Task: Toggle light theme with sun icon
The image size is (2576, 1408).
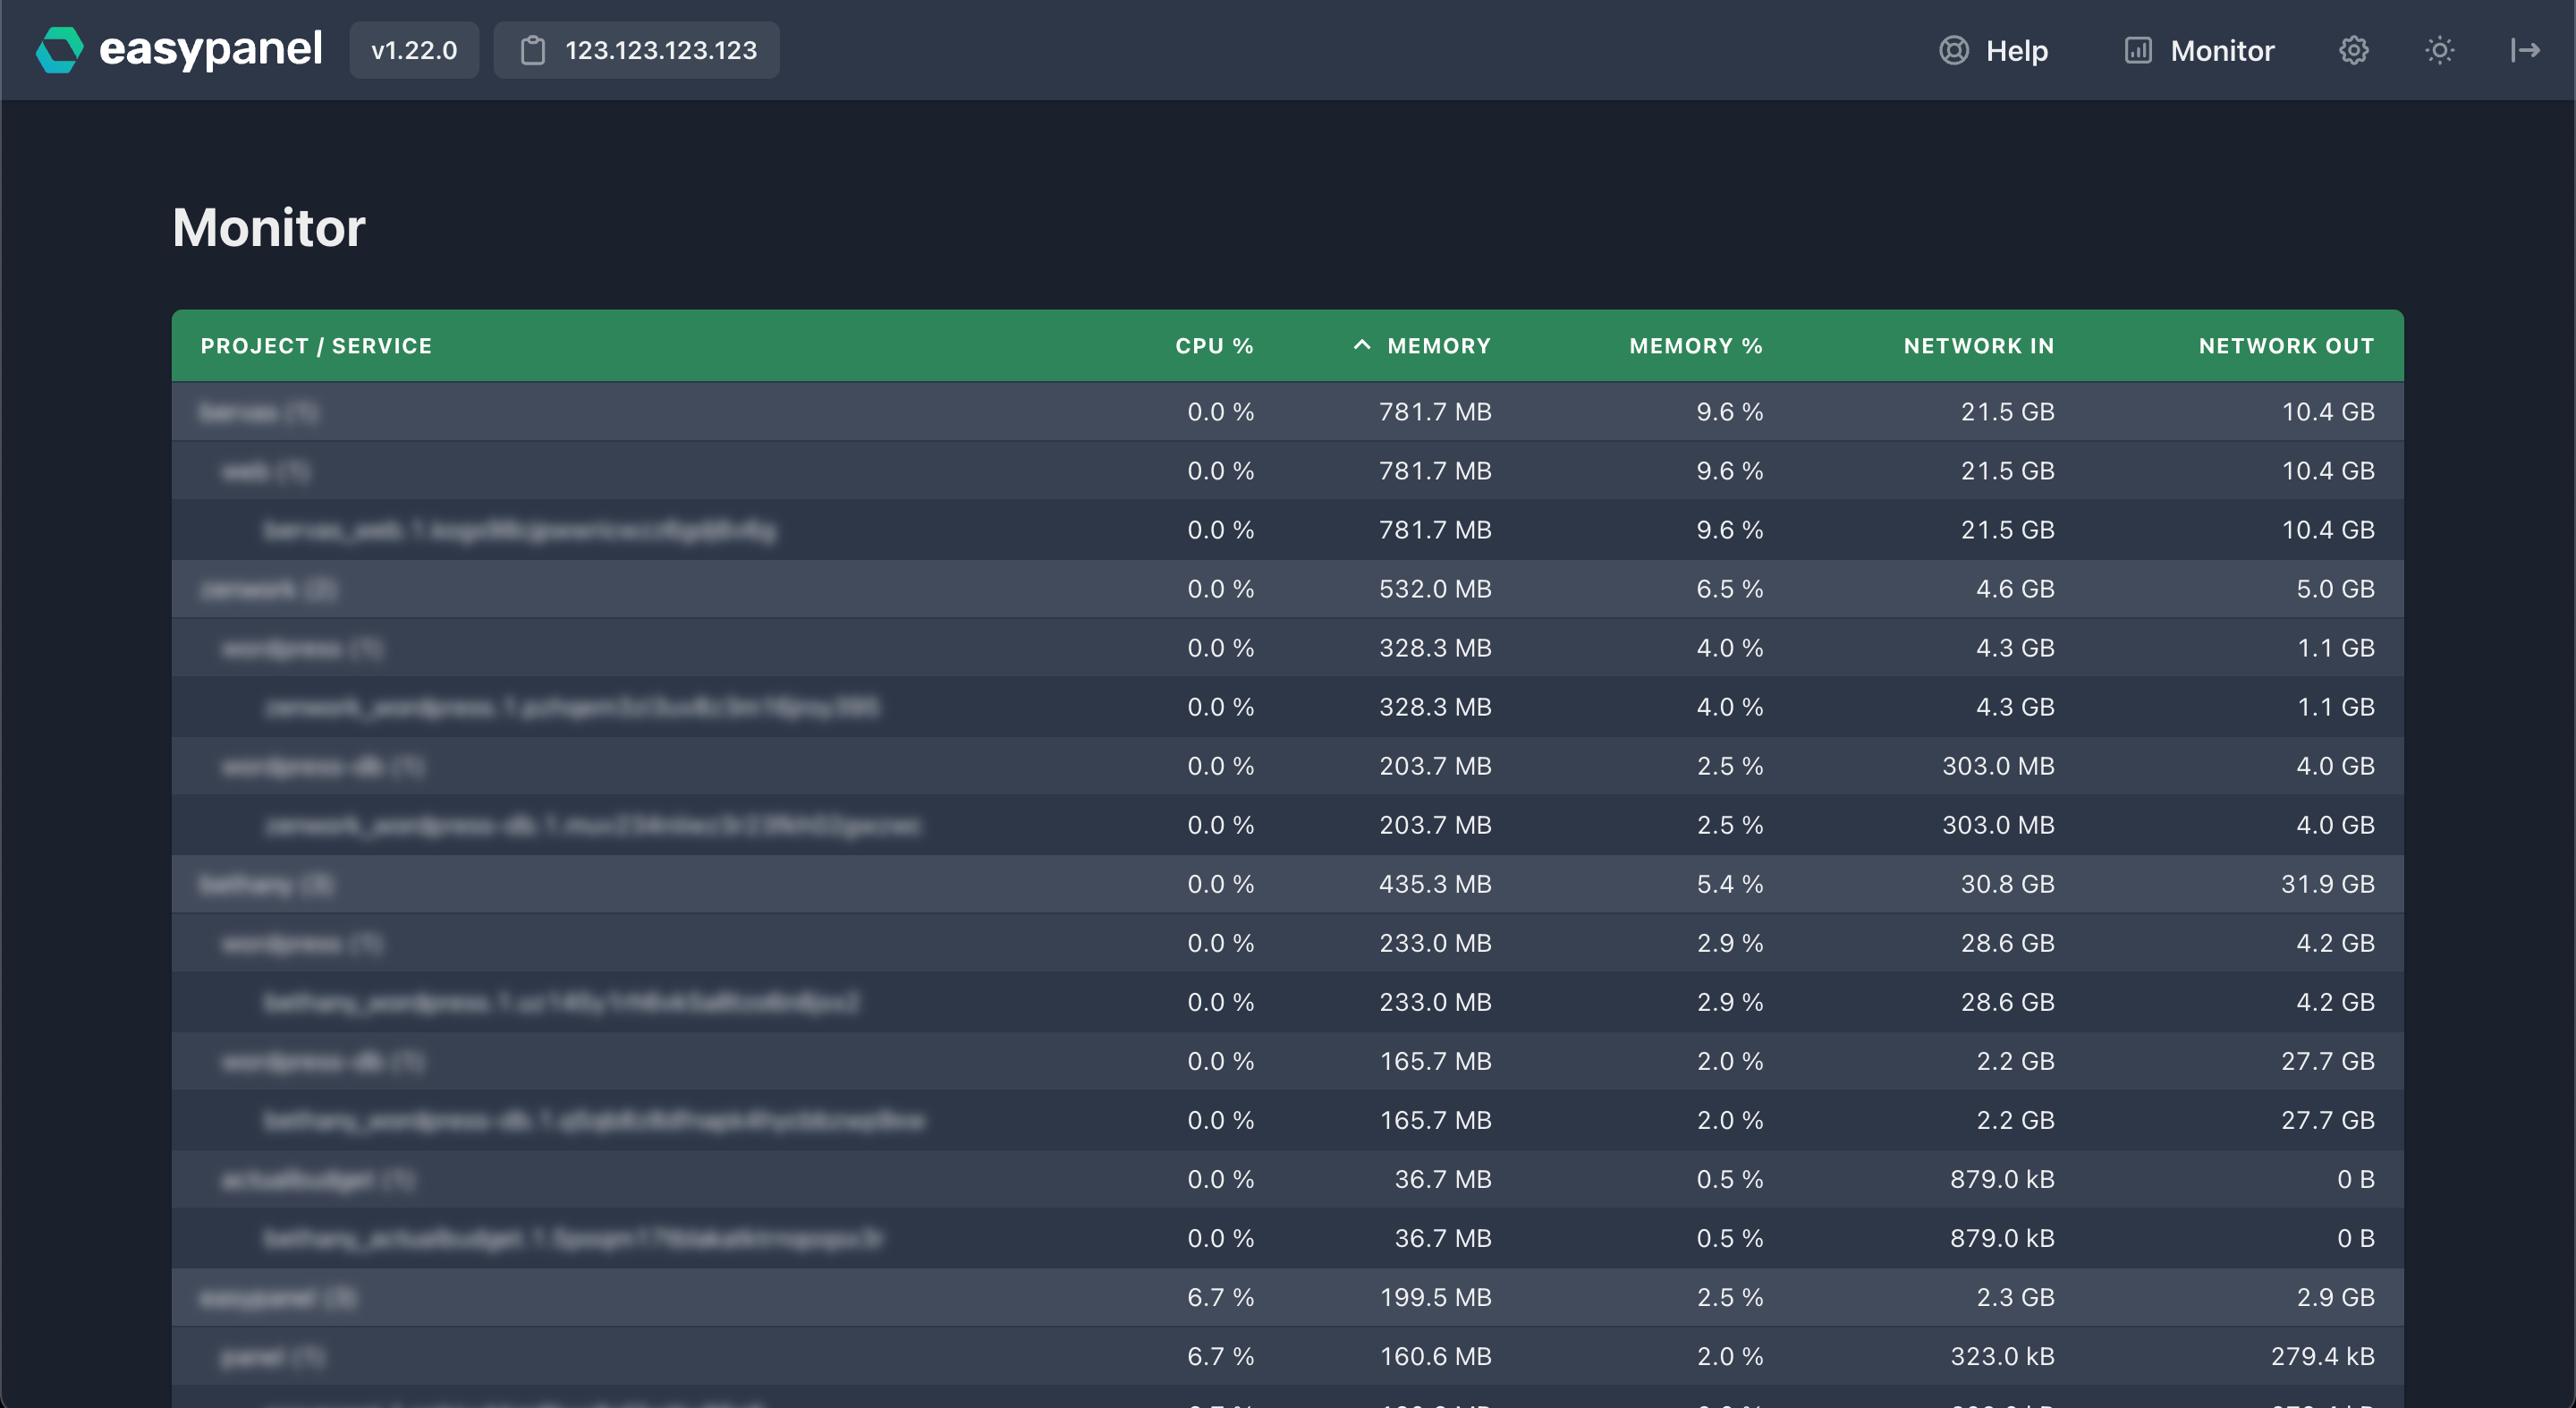Action: (2439, 50)
